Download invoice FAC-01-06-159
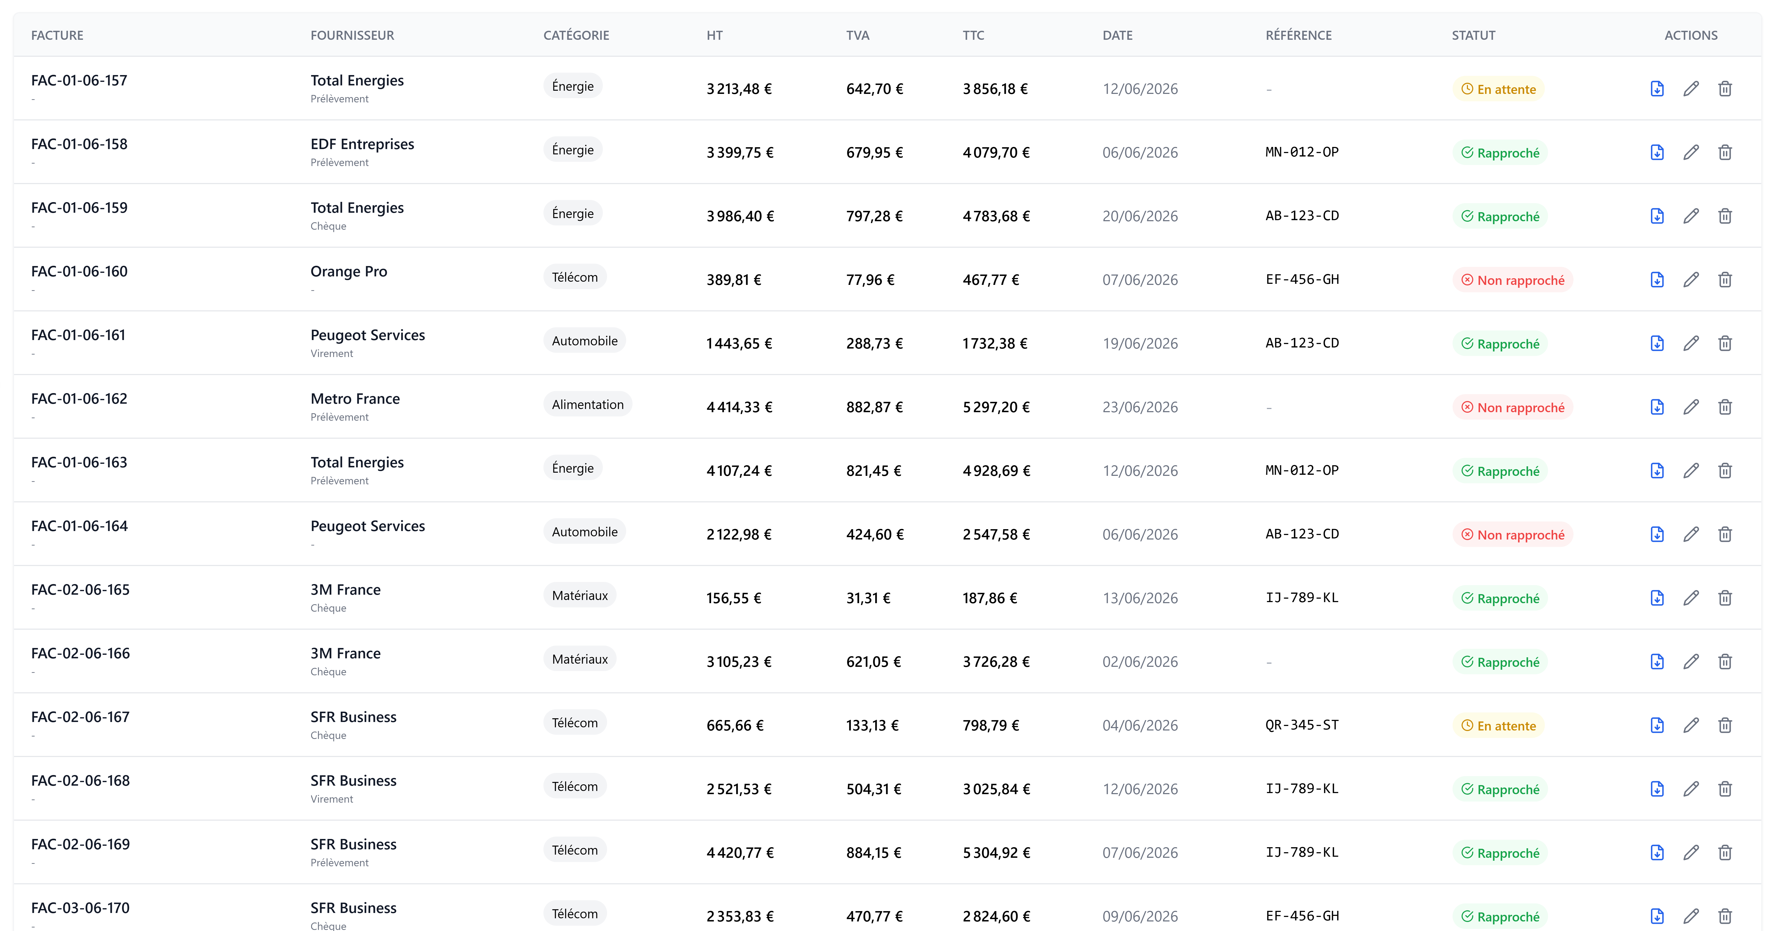The height and width of the screenshot is (931, 1774). [x=1657, y=216]
